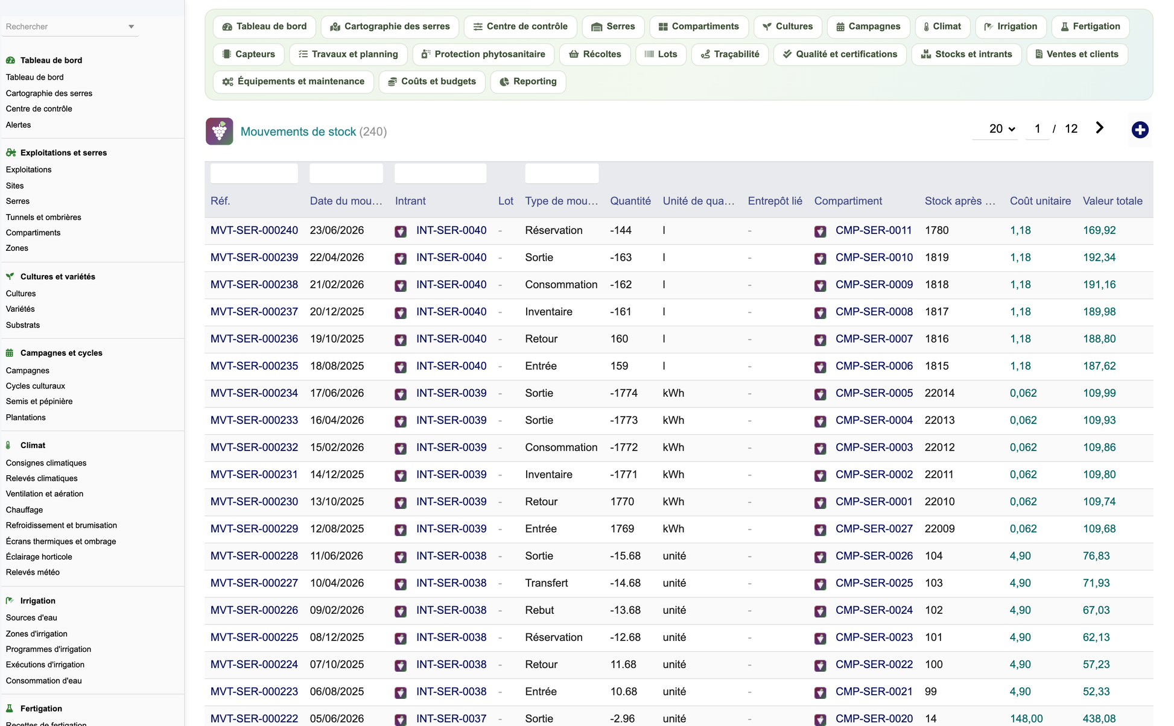Open the Traçabilité tab

[x=730, y=54]
